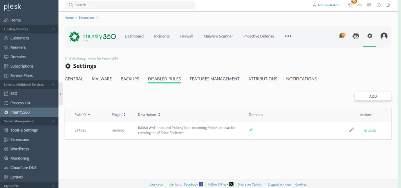The height and width of the screenshot is (188, 401).
Task: Open the Walkthrough video for Imunify360 link
Action: coord(93,58)
